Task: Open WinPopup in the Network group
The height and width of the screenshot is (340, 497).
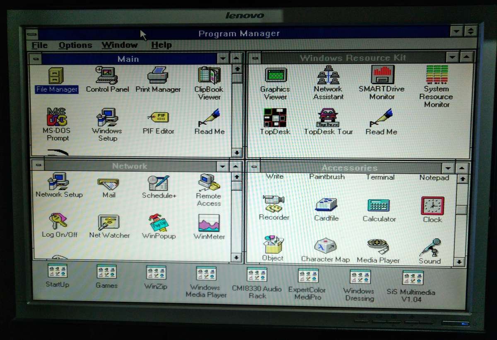Action: pyautogui.click(x=159, y=223)
